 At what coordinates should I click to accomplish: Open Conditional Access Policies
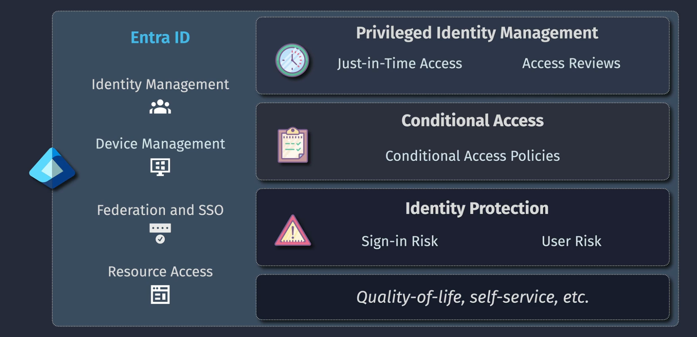tap(472, 156)
